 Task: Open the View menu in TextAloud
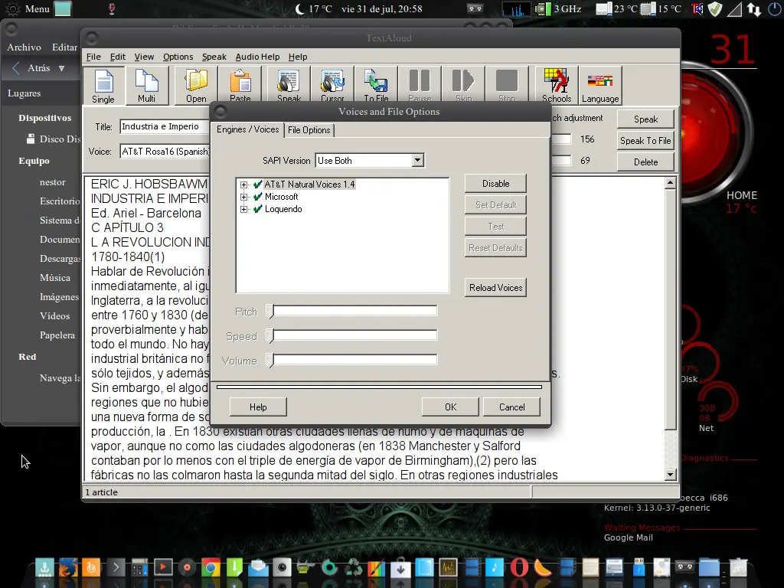(x=144, y=57)
